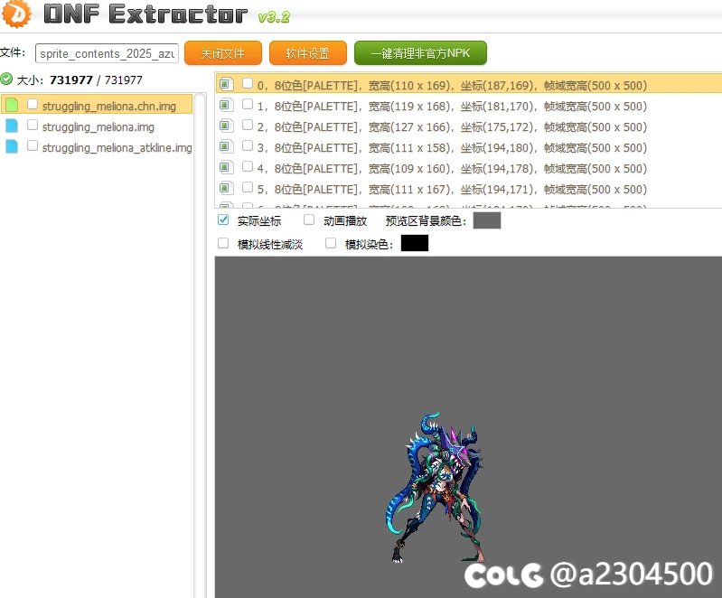
Task: Click the green checkmark size status icon
Action: coord(6,79)
